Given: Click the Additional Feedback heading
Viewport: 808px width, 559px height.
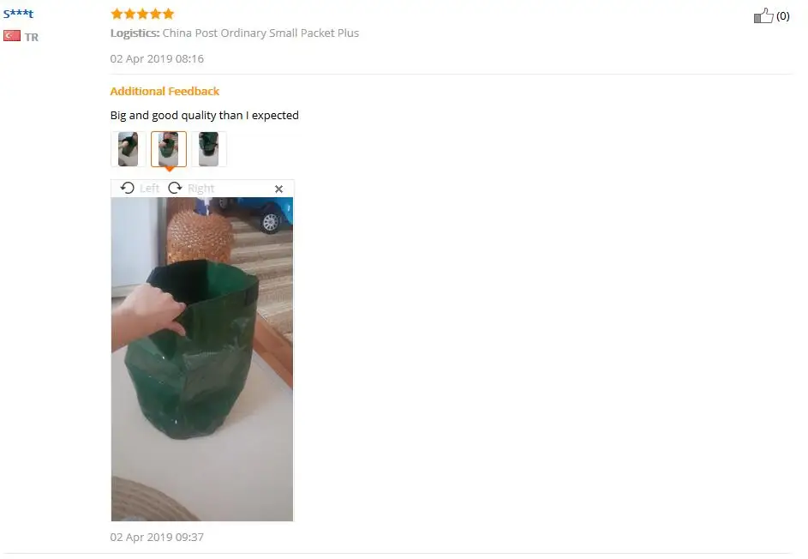Looking at the screenshot, I should click(x=165, y=91).
